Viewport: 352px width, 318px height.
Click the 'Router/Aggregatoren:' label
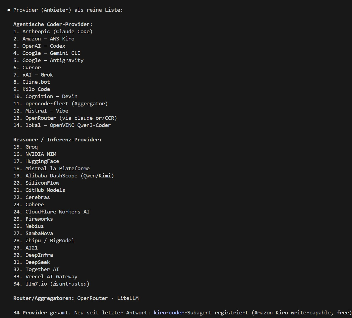[x=44, y=298]
